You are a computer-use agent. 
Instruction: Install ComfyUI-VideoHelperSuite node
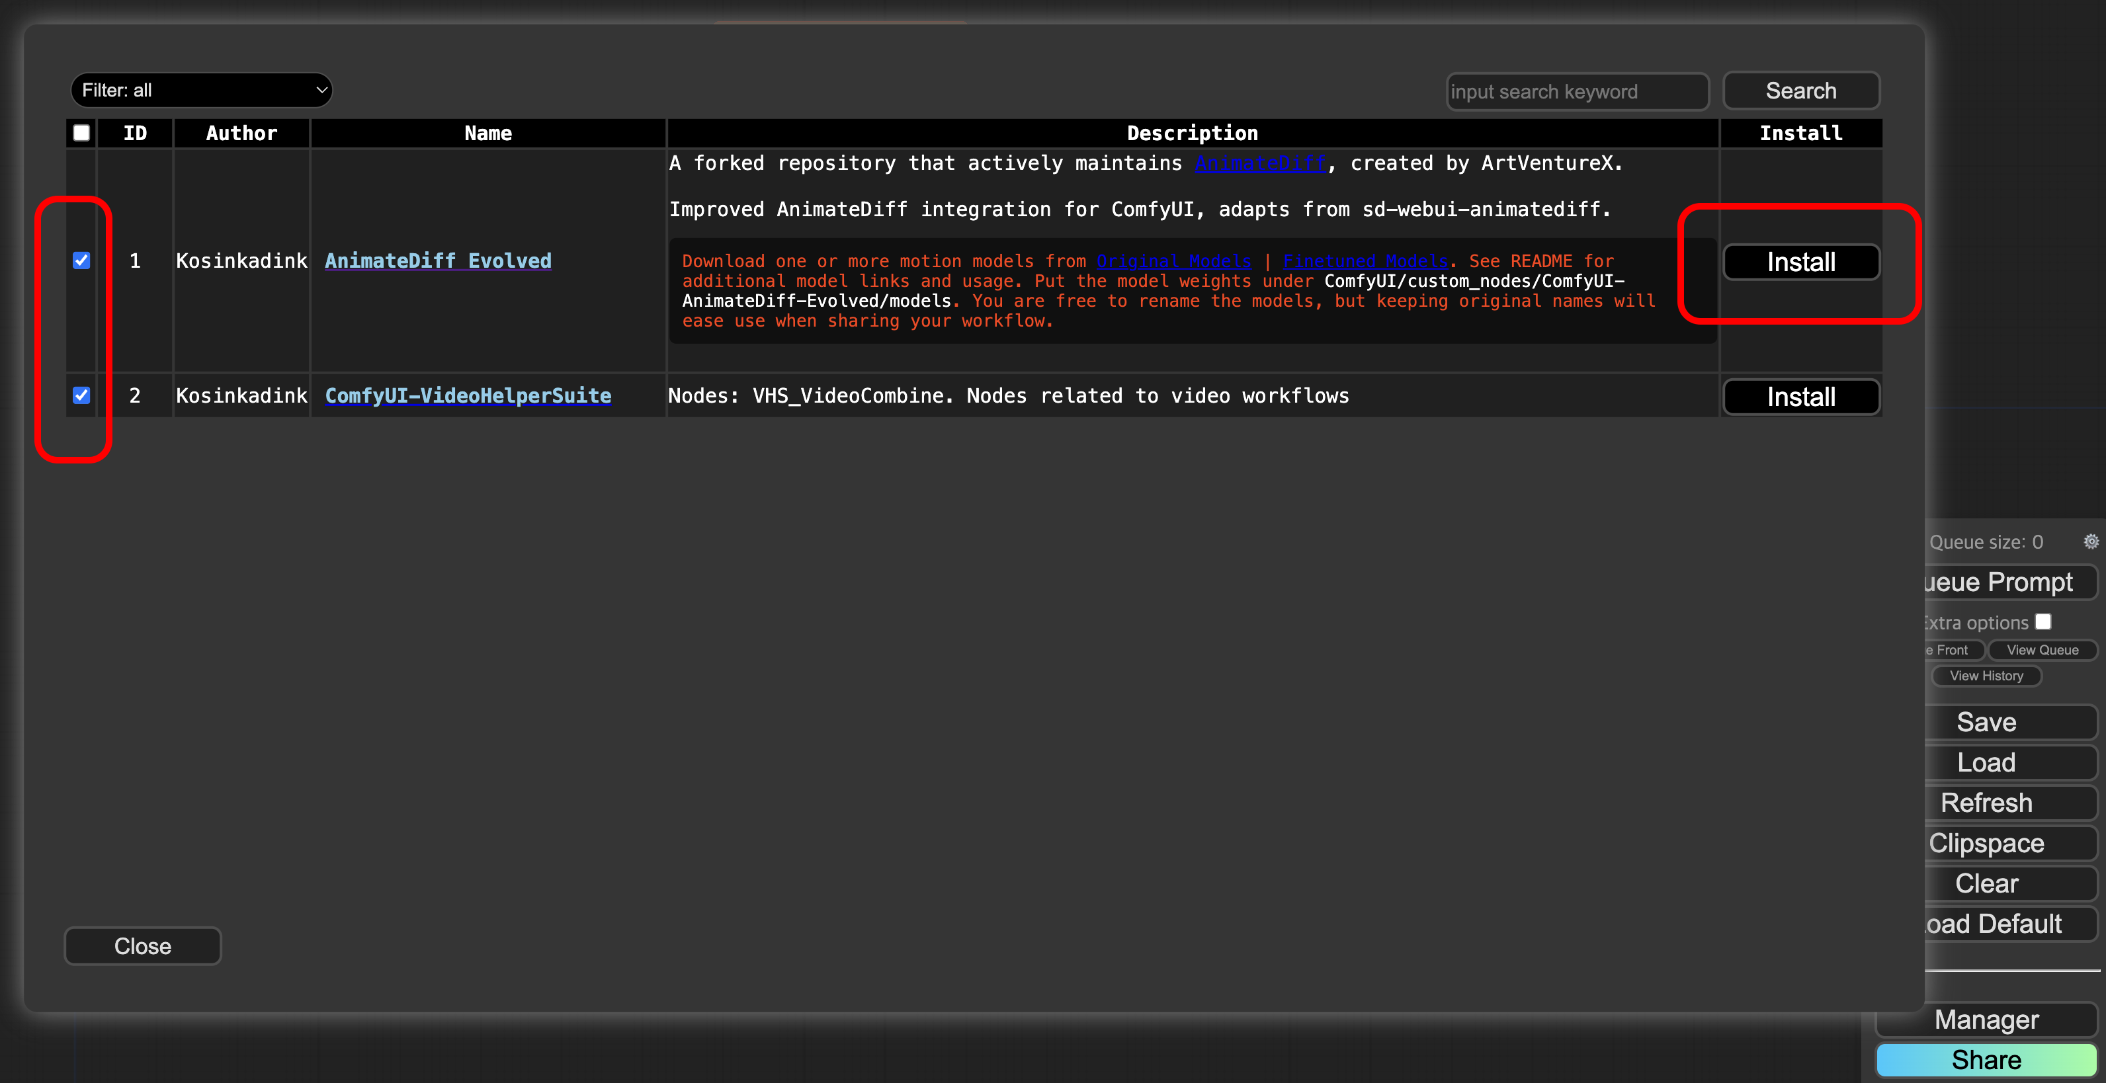[x=1800, y=397]
